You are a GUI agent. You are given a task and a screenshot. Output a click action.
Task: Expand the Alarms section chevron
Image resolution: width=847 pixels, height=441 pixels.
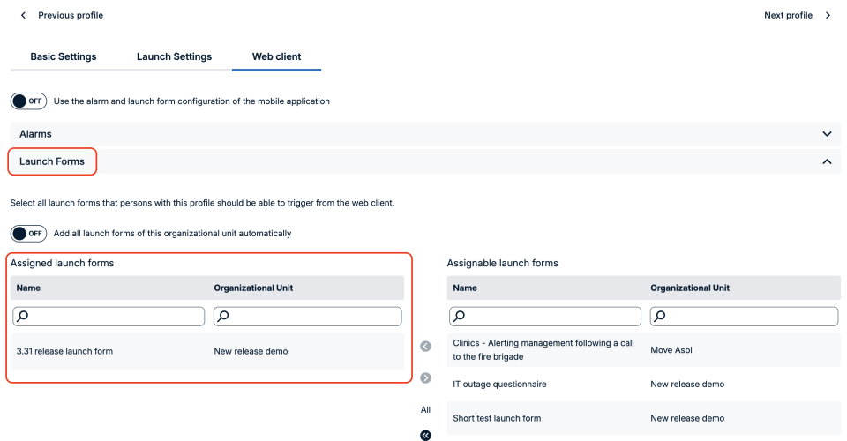(x=827, y=134)
